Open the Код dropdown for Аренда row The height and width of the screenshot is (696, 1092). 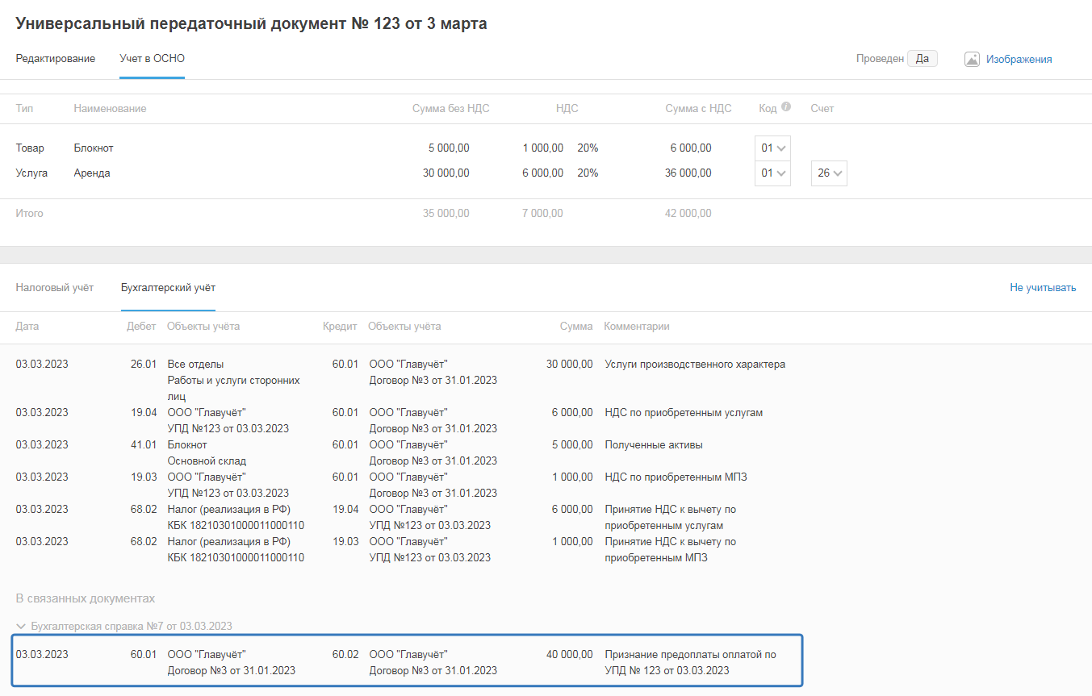[772, 173]
